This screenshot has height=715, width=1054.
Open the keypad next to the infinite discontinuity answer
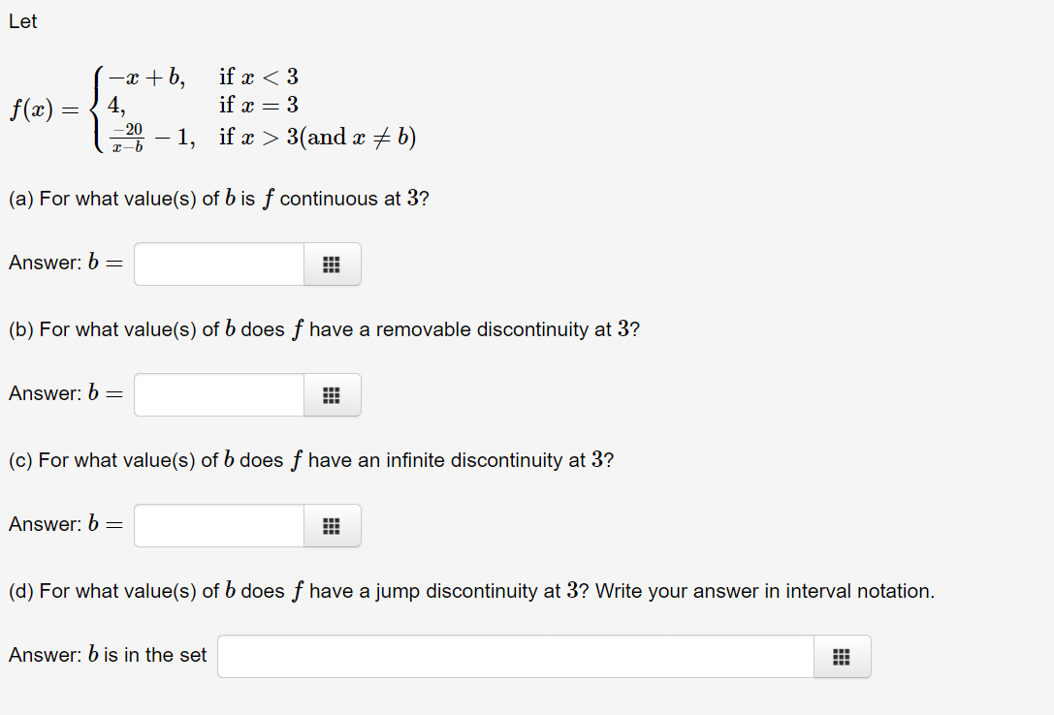pos(332,525)
